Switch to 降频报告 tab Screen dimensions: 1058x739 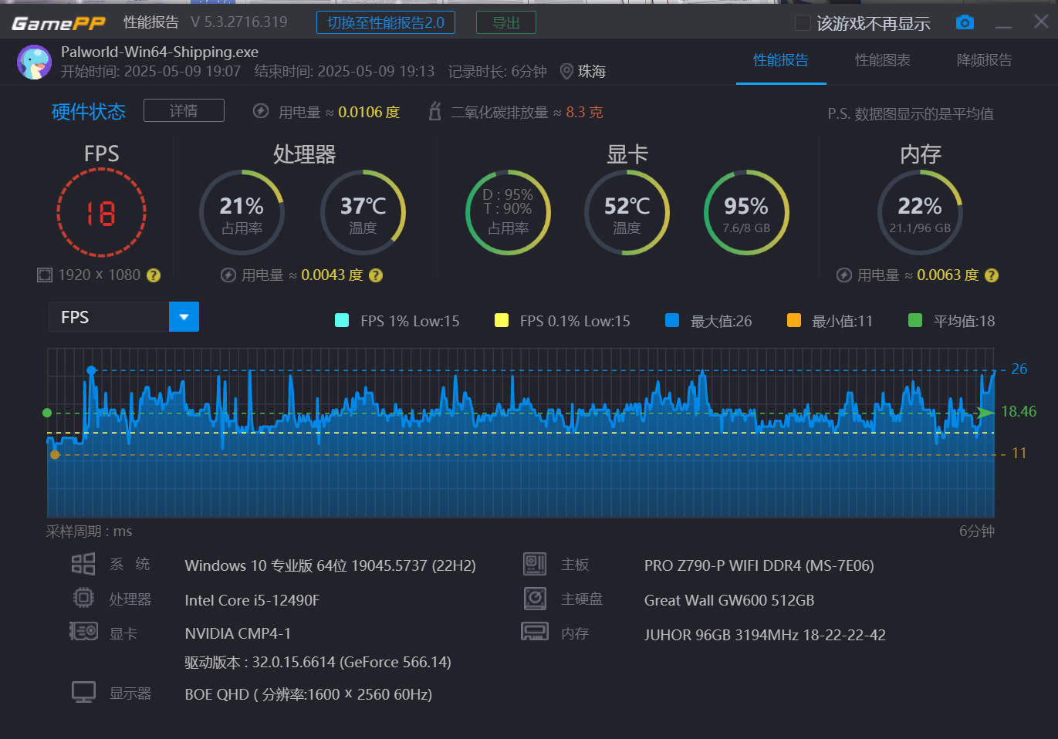click(984, 60)
